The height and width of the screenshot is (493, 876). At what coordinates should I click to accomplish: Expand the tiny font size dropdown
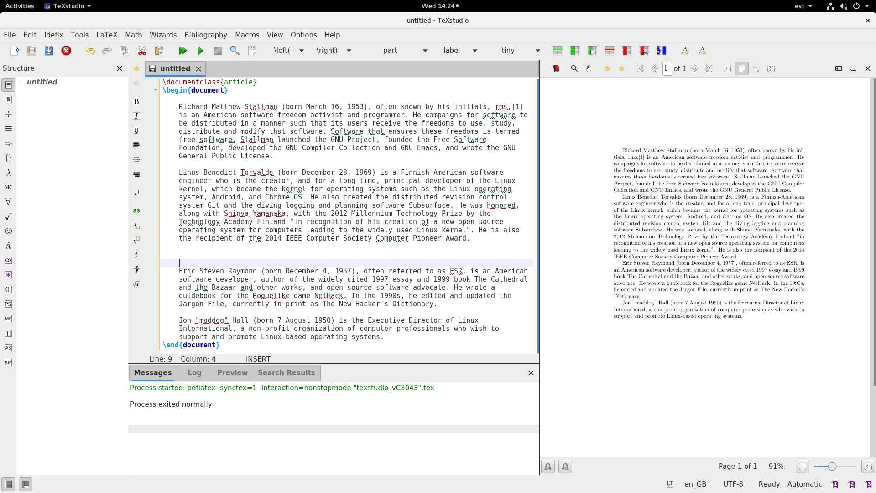[538, 51]
